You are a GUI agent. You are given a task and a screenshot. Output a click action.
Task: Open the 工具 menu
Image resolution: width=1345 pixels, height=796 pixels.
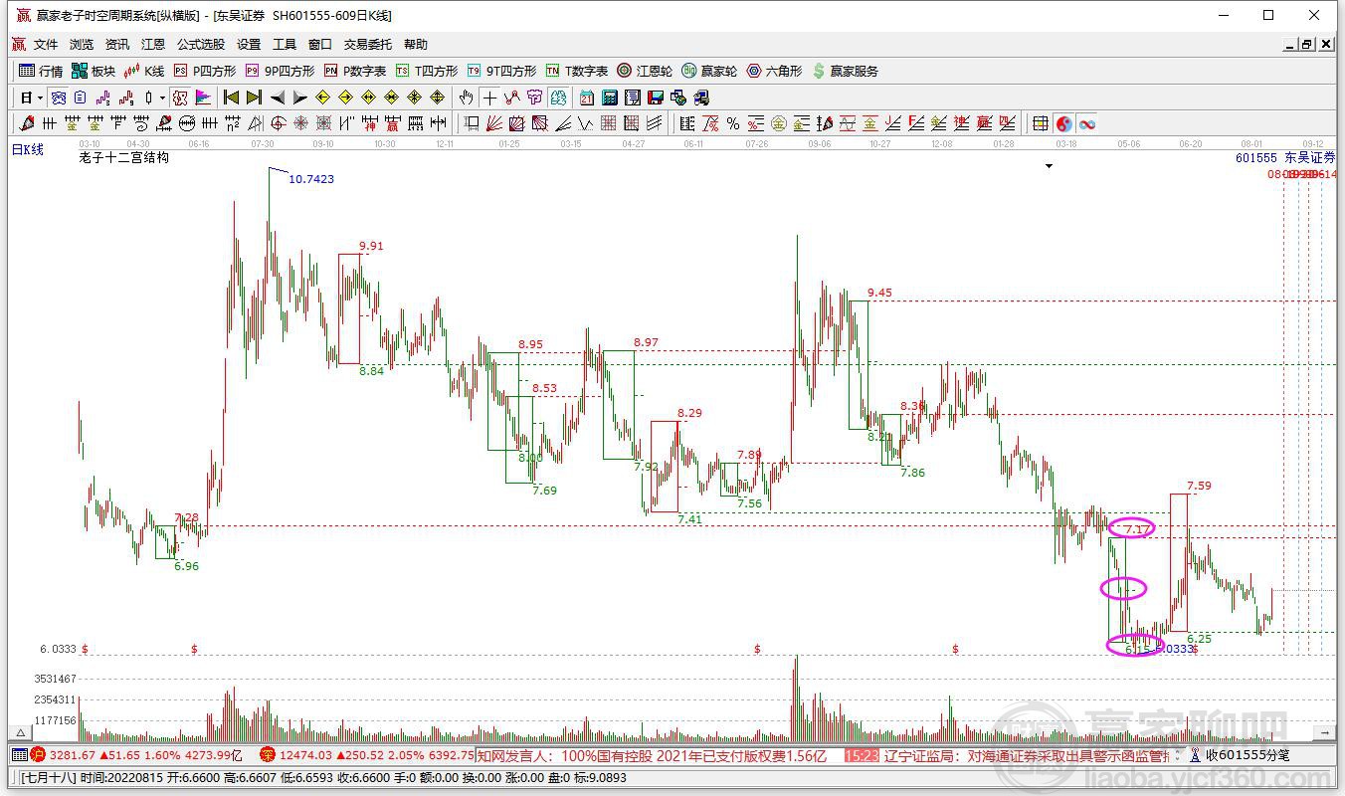285,45
